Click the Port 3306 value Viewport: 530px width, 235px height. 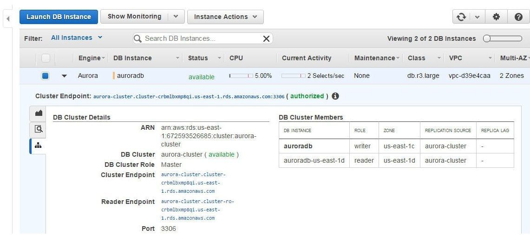(x=169, y=229)
